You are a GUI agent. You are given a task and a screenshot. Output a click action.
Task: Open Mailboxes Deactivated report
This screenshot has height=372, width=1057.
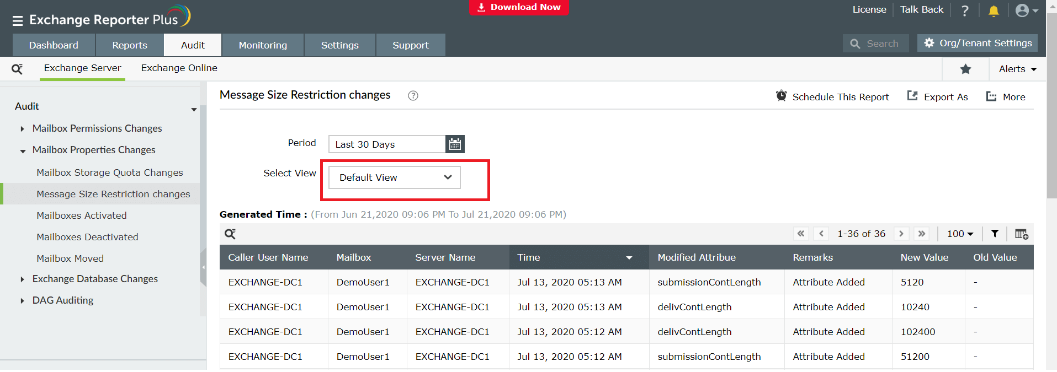pos(87,237)
